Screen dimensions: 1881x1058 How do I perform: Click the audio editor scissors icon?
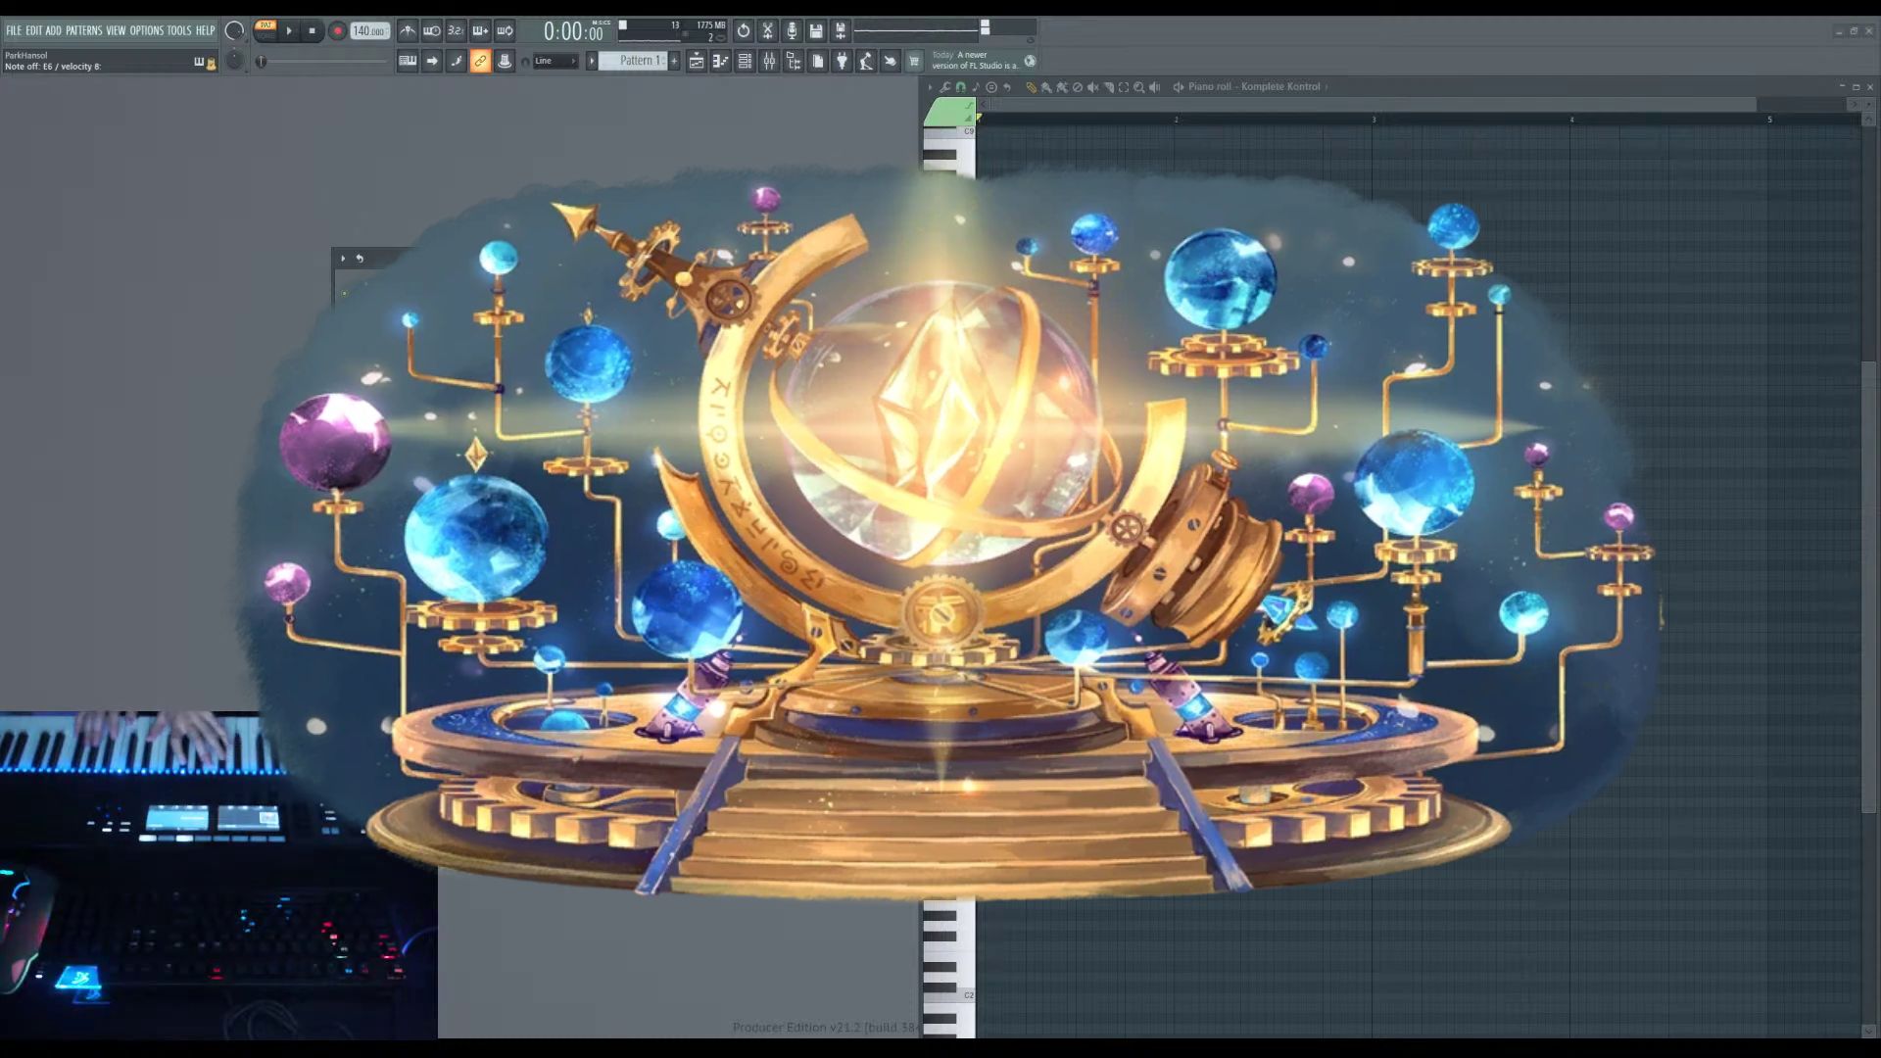coord(768,30)
